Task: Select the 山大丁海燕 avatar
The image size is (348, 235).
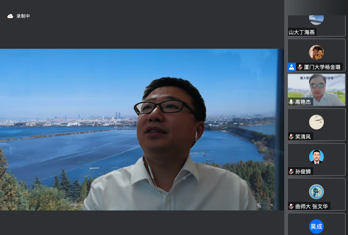Action: tap(316, 20)
